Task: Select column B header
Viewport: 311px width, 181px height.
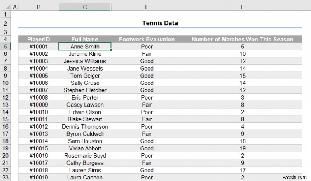Action: coord(38,7)
